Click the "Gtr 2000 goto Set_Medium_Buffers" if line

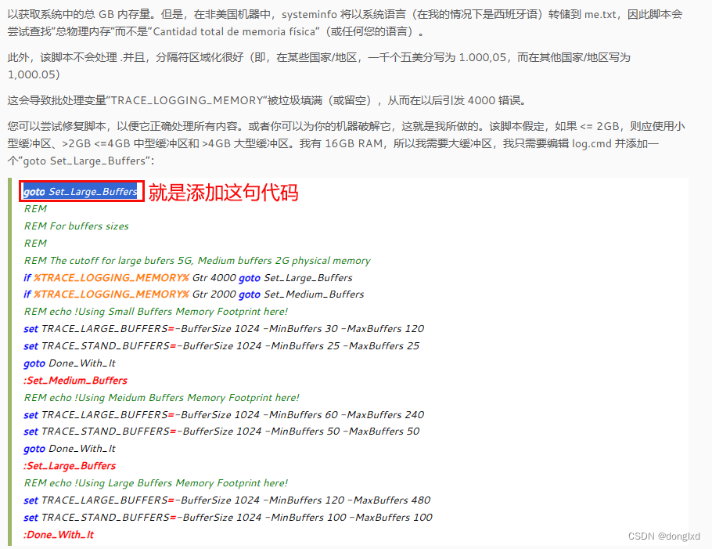coord(194,294)
